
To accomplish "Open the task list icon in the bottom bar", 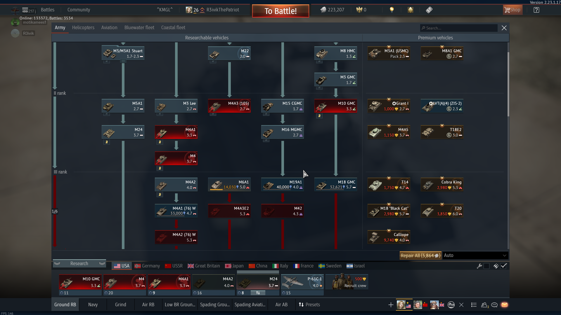I will 473,305.
